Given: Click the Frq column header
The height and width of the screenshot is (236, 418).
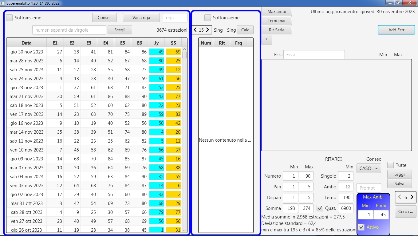Looking at the screenshot, I should [x=239, y=43].
